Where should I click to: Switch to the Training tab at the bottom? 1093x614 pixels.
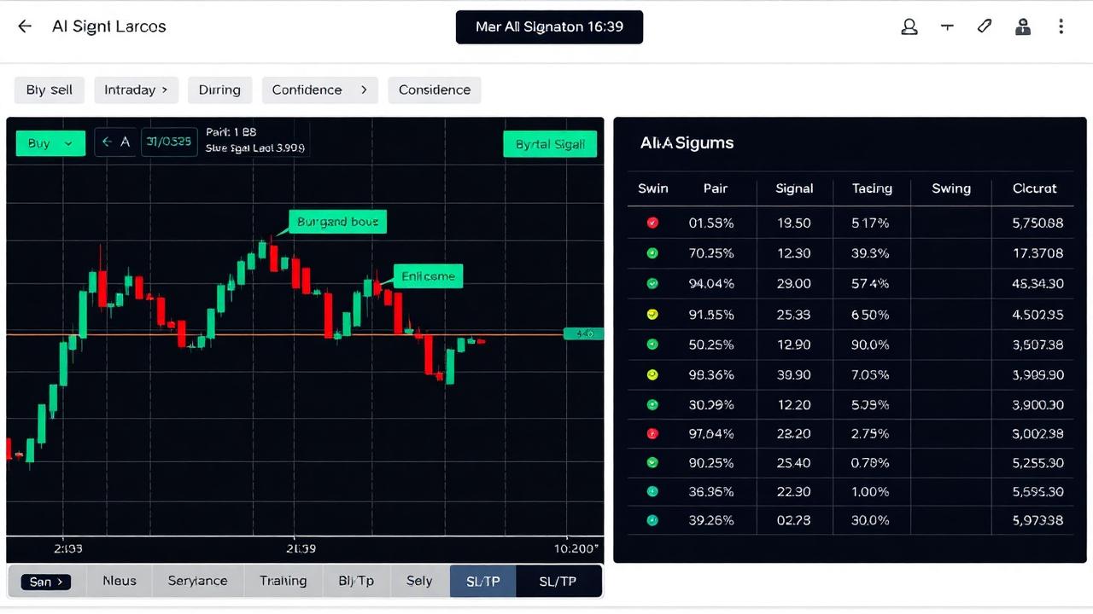point(283,581)
